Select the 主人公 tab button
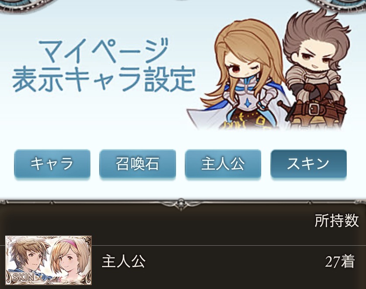The height and width of the screenshot is (289, 366). point(223,164)
